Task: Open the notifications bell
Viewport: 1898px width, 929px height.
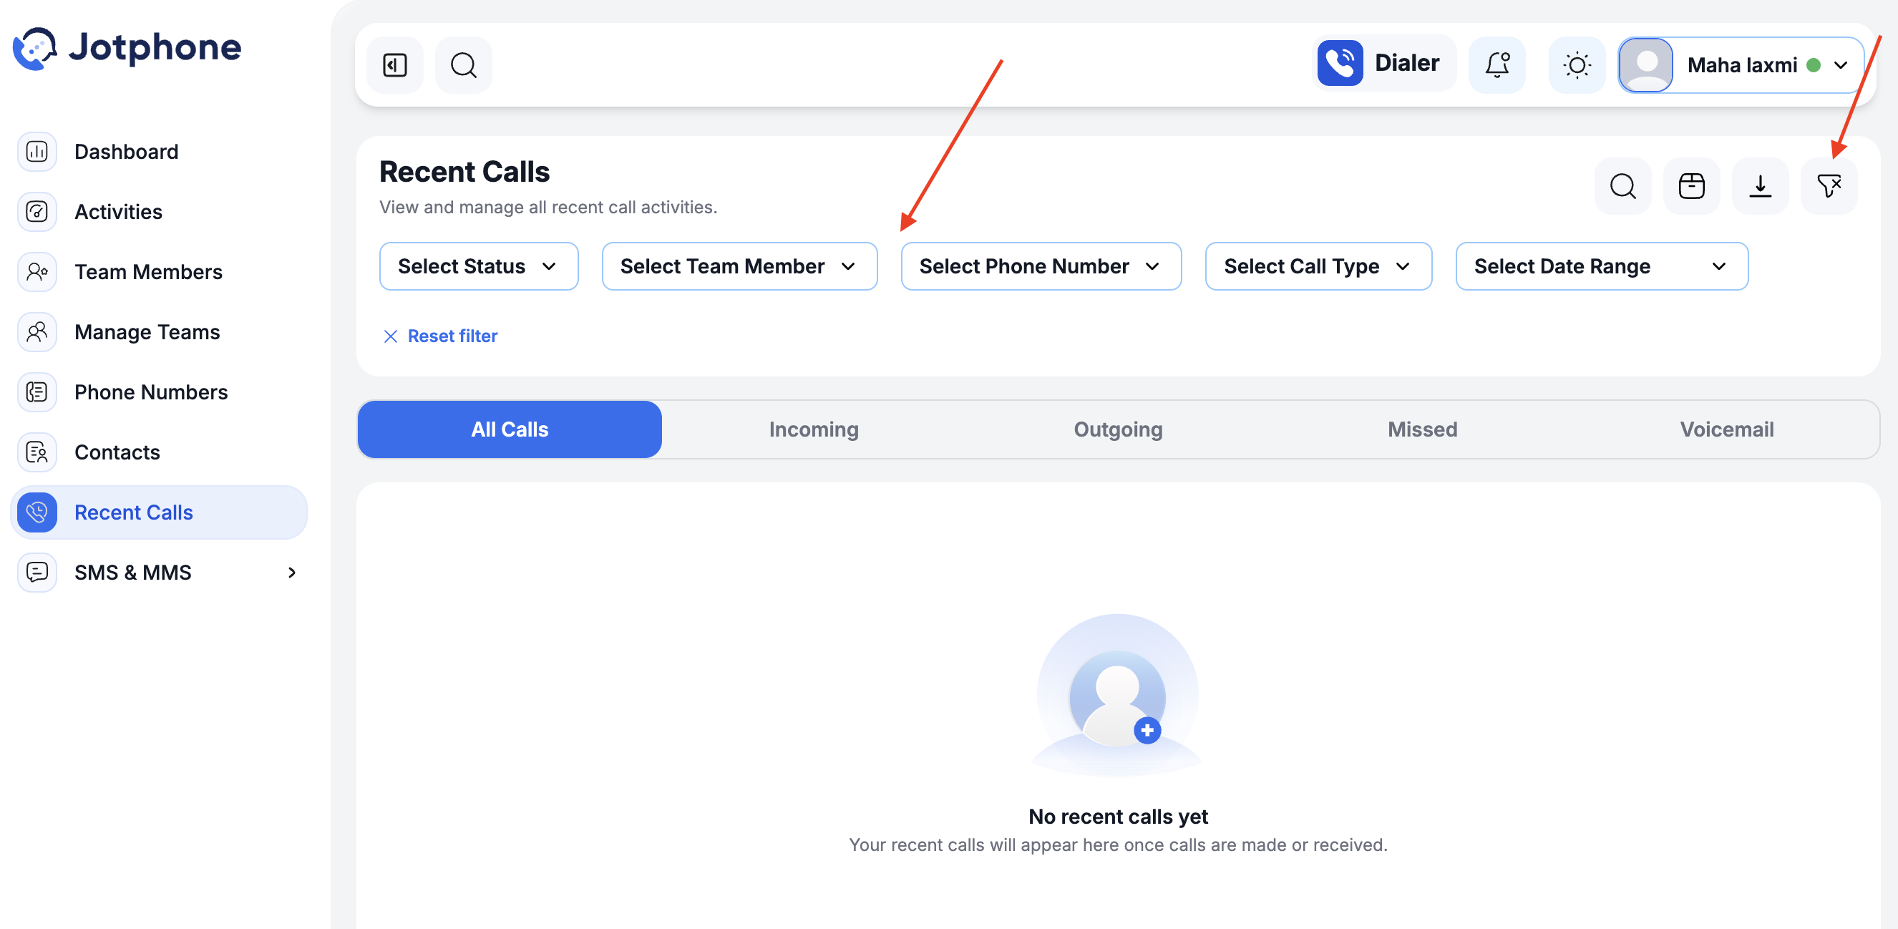Action: point(1497,65)
